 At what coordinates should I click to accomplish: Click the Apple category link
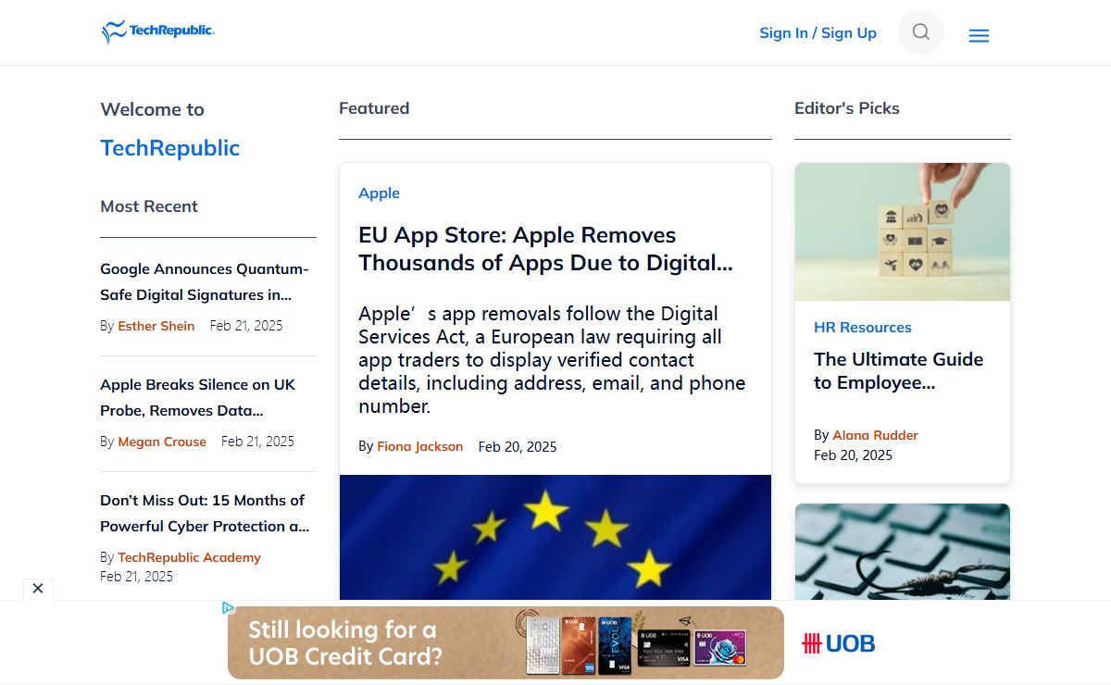[380, 193]
